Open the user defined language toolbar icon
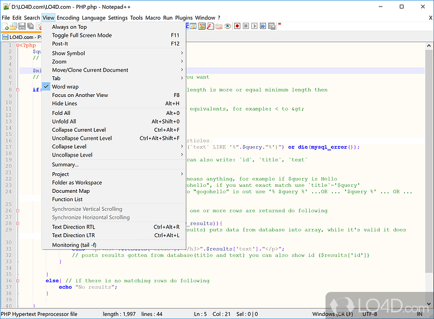 pos(193,26)
